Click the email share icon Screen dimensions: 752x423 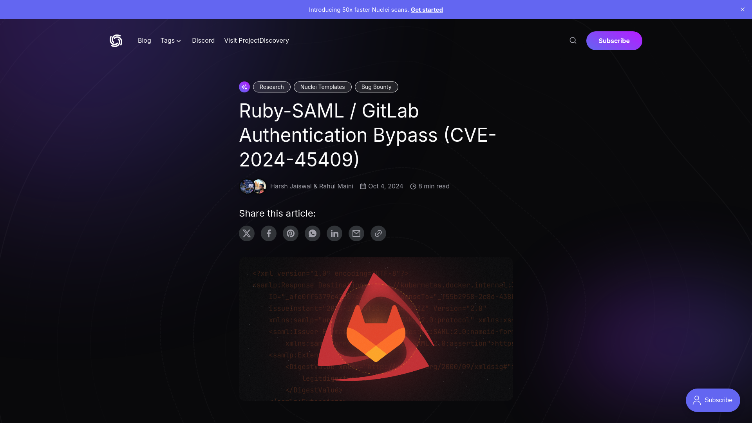click(x=356, y=233)
